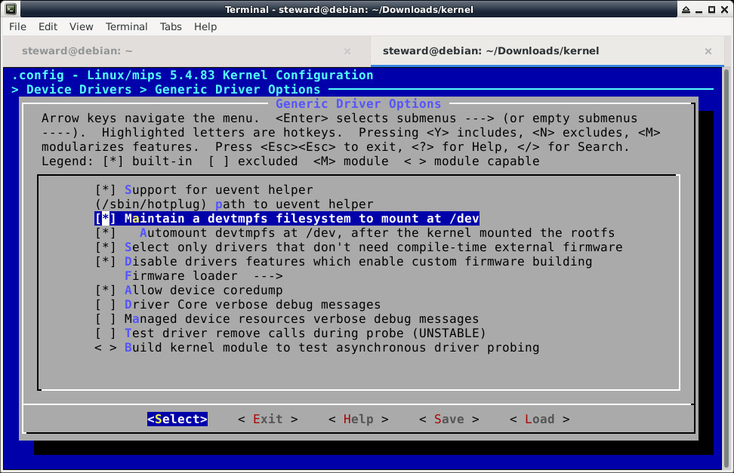Click the .config Linux/mips 5.4.83 header text
Screen dimensions: 734x473
pyautogui.click(x=193, y=75)
